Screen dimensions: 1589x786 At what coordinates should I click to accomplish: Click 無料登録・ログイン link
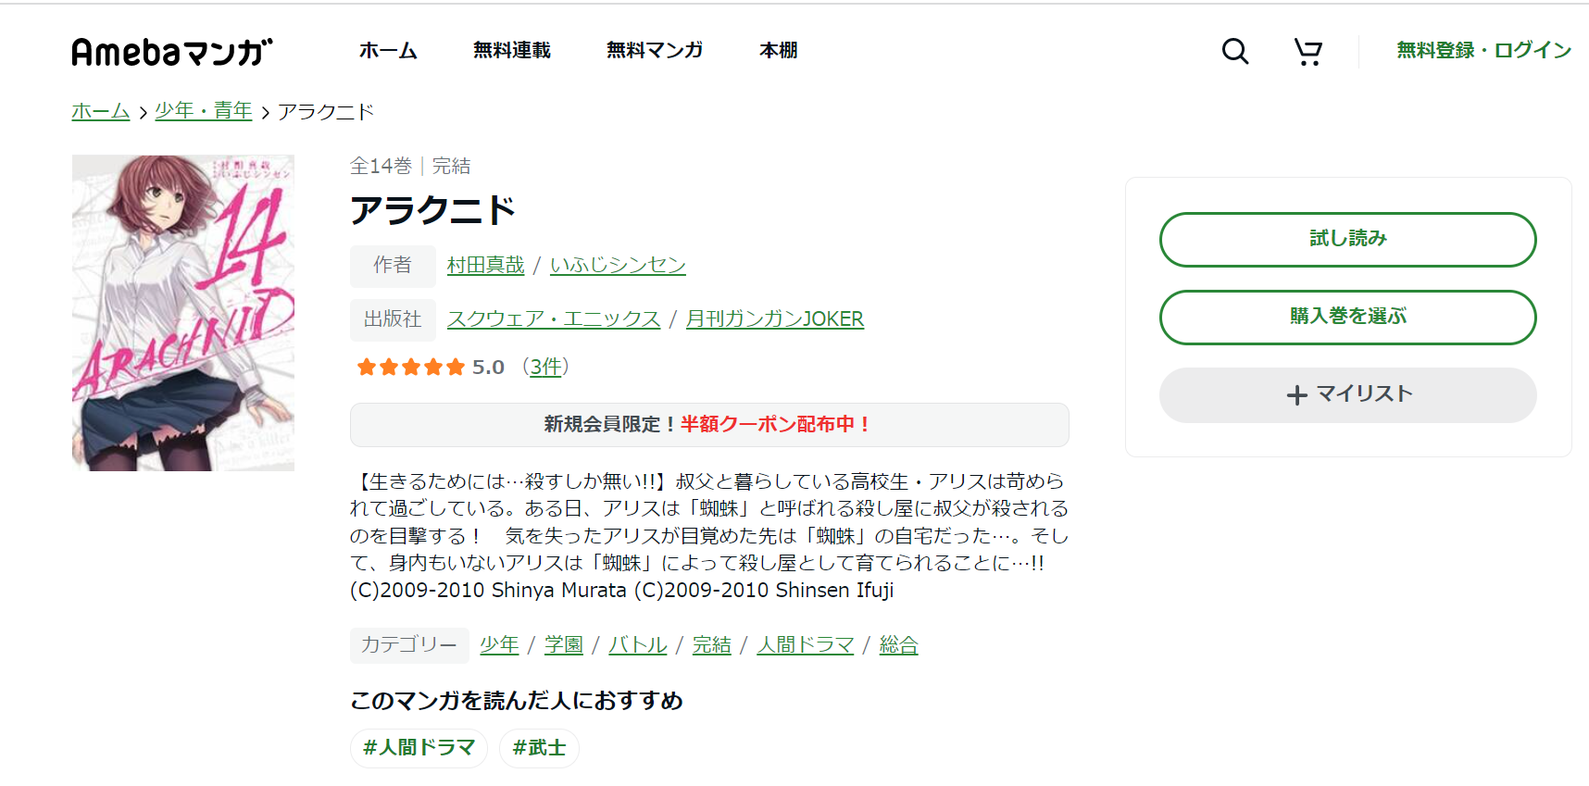pyautogui.click(x=1484, y=50)
